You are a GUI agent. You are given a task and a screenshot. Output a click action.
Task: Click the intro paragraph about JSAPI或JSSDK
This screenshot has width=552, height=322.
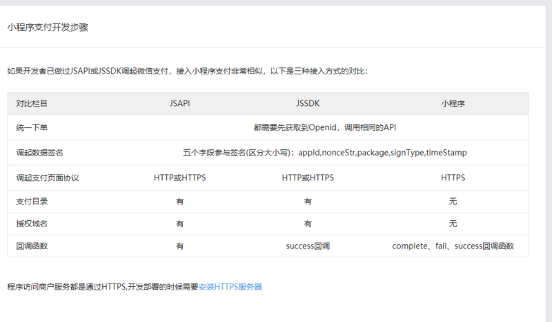coord(187,72)
